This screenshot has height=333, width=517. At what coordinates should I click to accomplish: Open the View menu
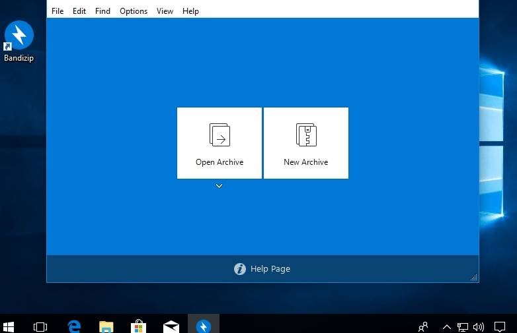pos(165,11)
